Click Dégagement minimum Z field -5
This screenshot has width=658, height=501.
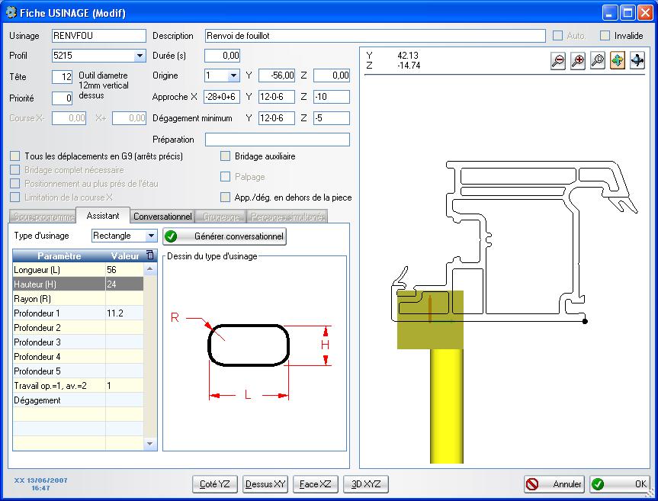(x=332, y=118)
